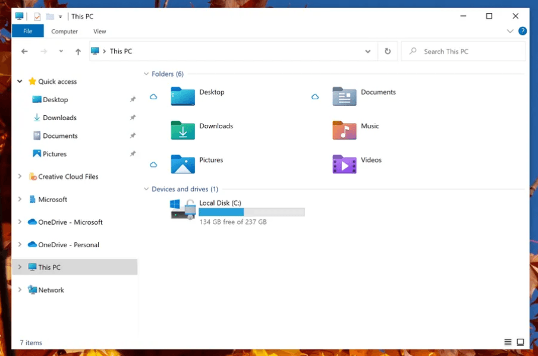Open the Computer ribbon tab
Image resolution: width=538 pixels, height=356 pixels.
click(x=65, y=31)
